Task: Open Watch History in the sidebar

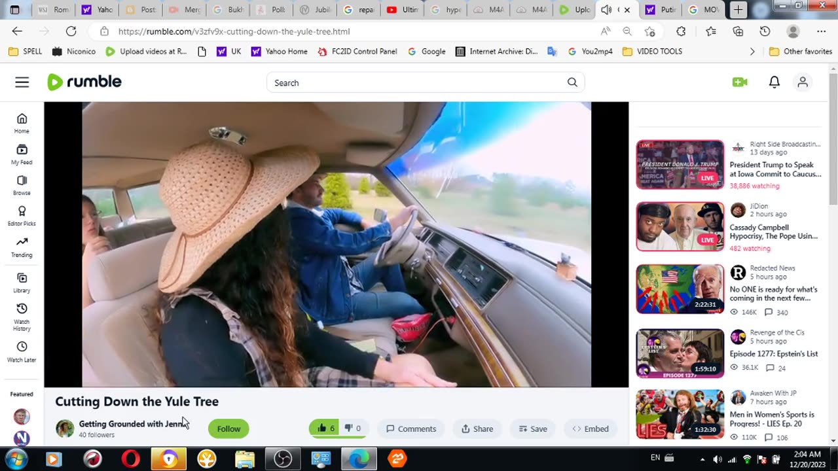Action: (x=22, y=317)
